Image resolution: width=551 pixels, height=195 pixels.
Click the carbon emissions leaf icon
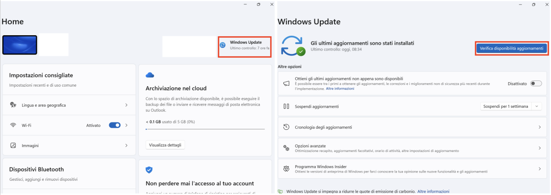coord(280,192)
